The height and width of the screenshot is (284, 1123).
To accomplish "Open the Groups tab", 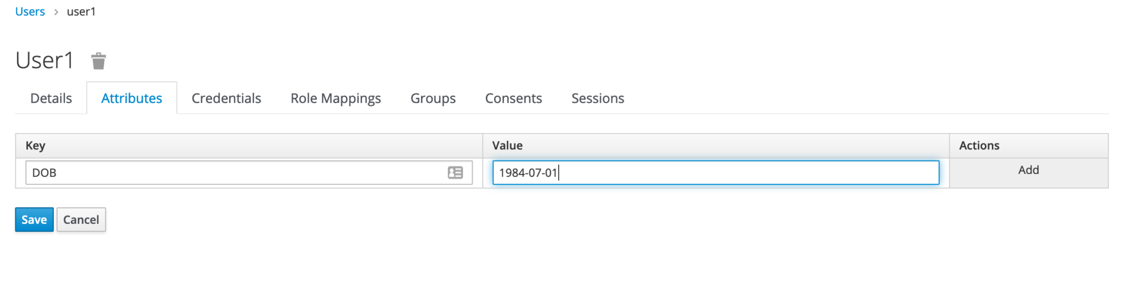I will (x=433, y=98).
